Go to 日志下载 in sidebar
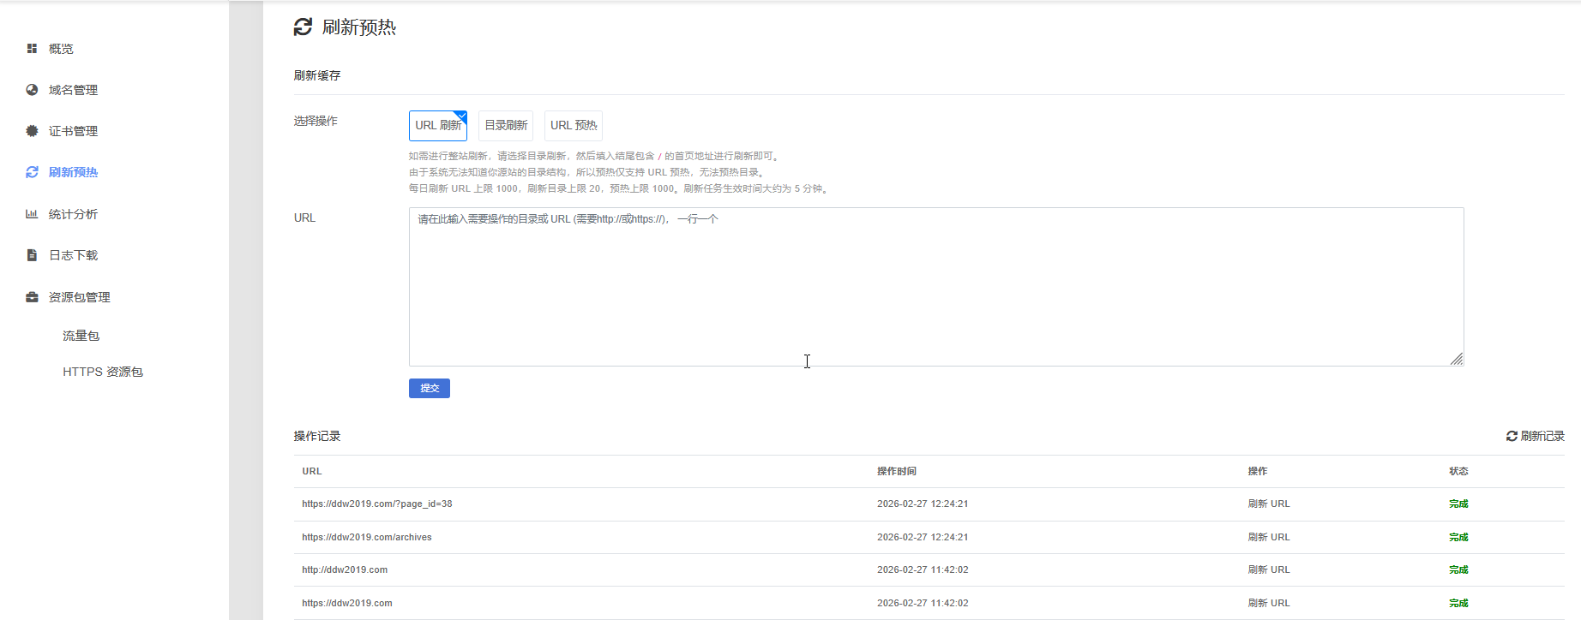Screen dimensions: 1581x620 click(73, 255)
